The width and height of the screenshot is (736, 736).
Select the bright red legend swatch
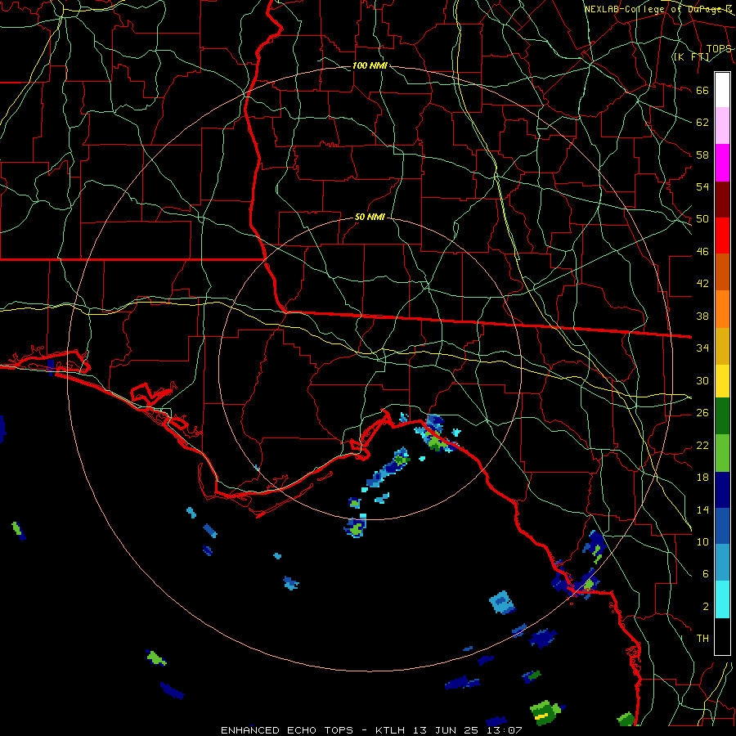click(722, 236)
